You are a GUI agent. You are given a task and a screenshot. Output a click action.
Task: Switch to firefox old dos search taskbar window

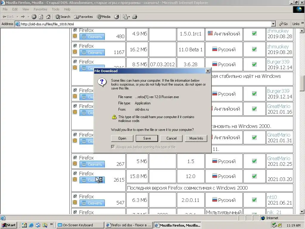pos(129,225)
